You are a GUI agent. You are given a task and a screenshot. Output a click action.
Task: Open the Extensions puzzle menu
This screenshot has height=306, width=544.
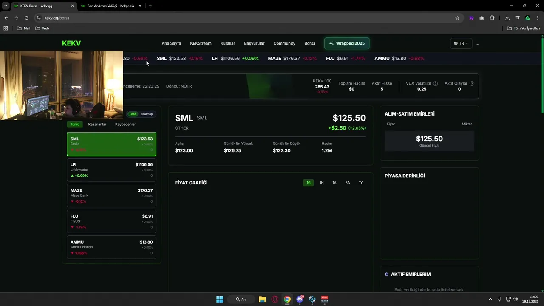coord(492,18)
